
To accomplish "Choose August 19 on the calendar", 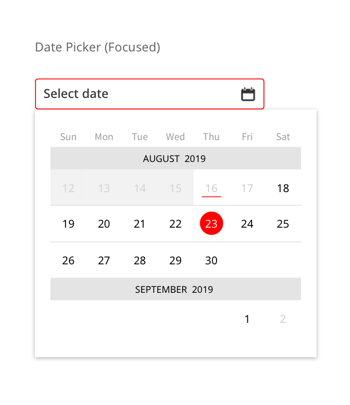I will coord(68,224).
